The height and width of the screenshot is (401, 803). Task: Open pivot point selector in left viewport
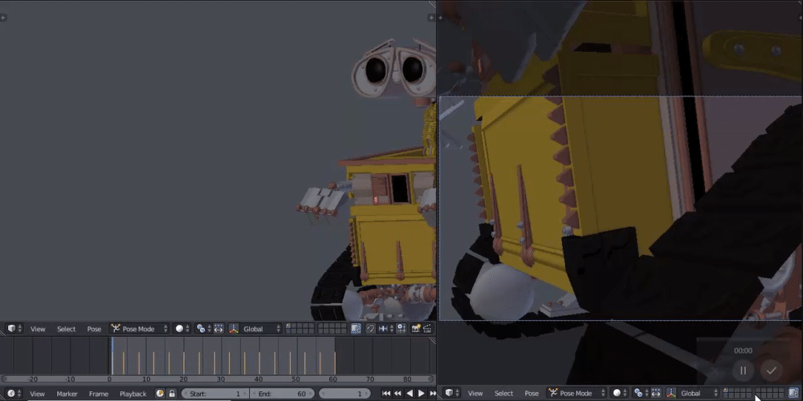pyautogui.click(x=203, y=329)
